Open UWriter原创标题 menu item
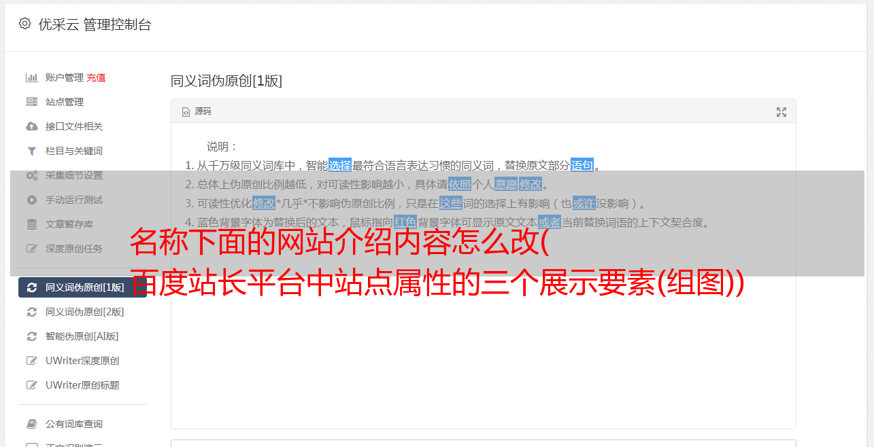The height and width of the screenshot is (447, 874). tap(82, 385)
